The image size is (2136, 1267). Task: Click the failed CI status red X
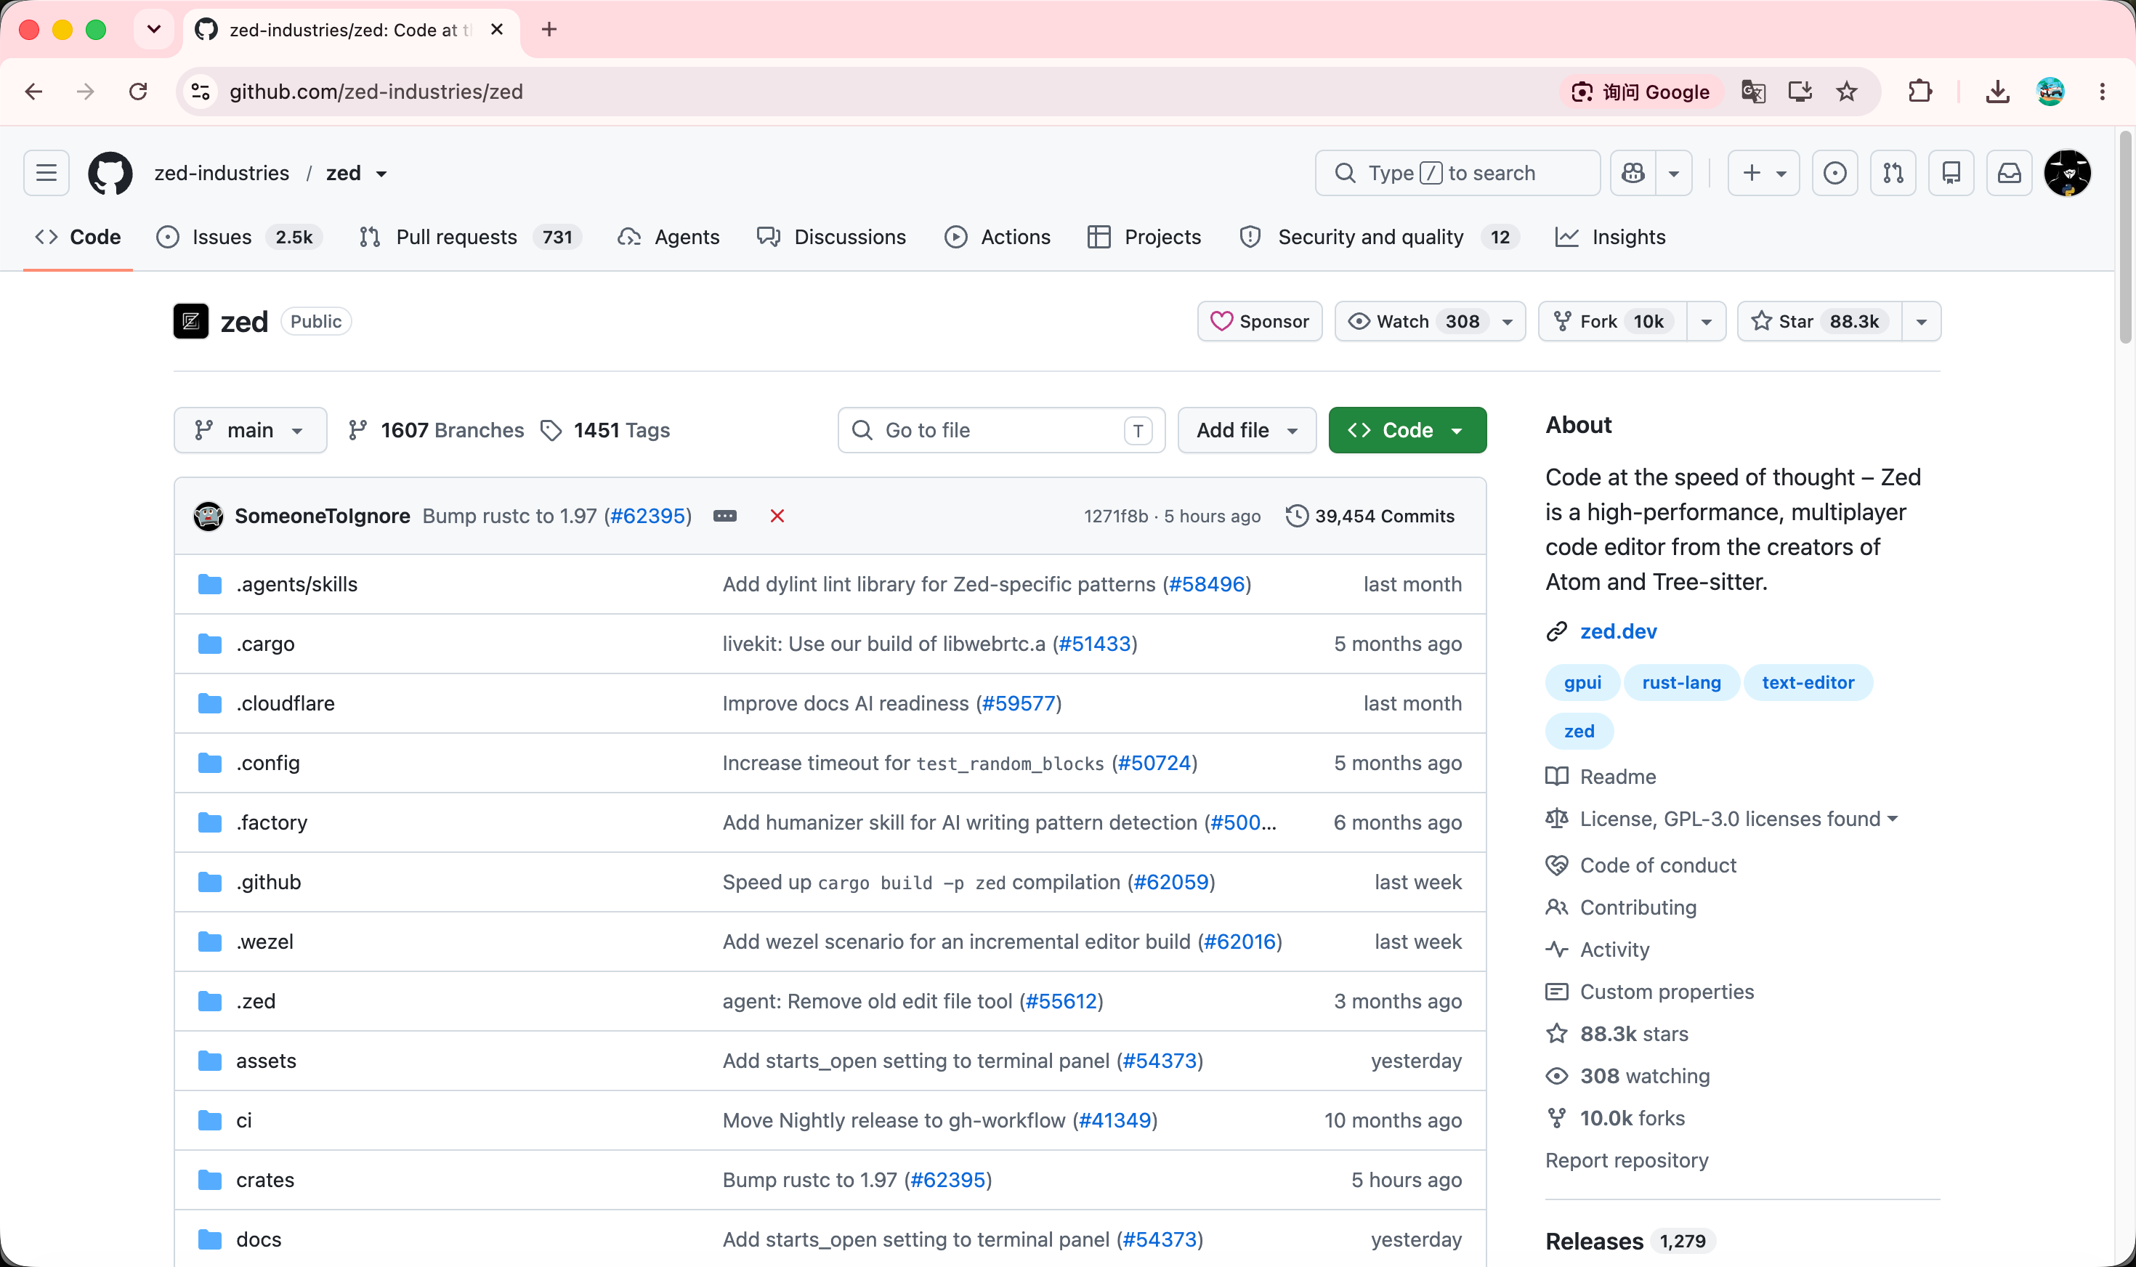[x=777, y=516]
